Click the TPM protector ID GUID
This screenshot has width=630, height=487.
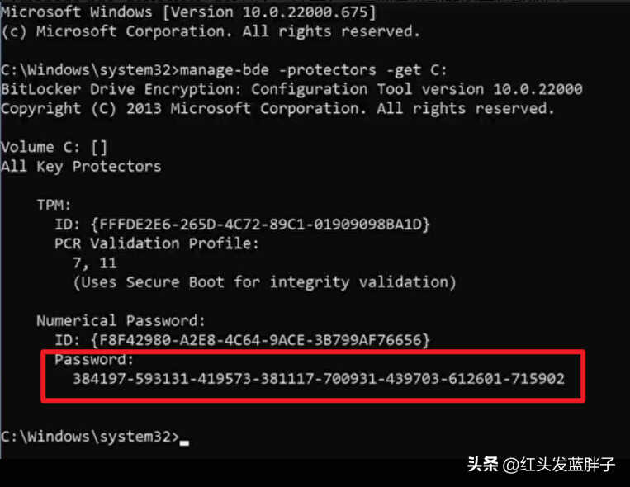coord(261,225)
